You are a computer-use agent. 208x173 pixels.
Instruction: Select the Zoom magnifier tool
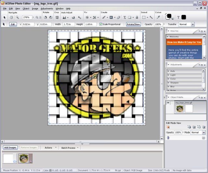coord(17,17)
